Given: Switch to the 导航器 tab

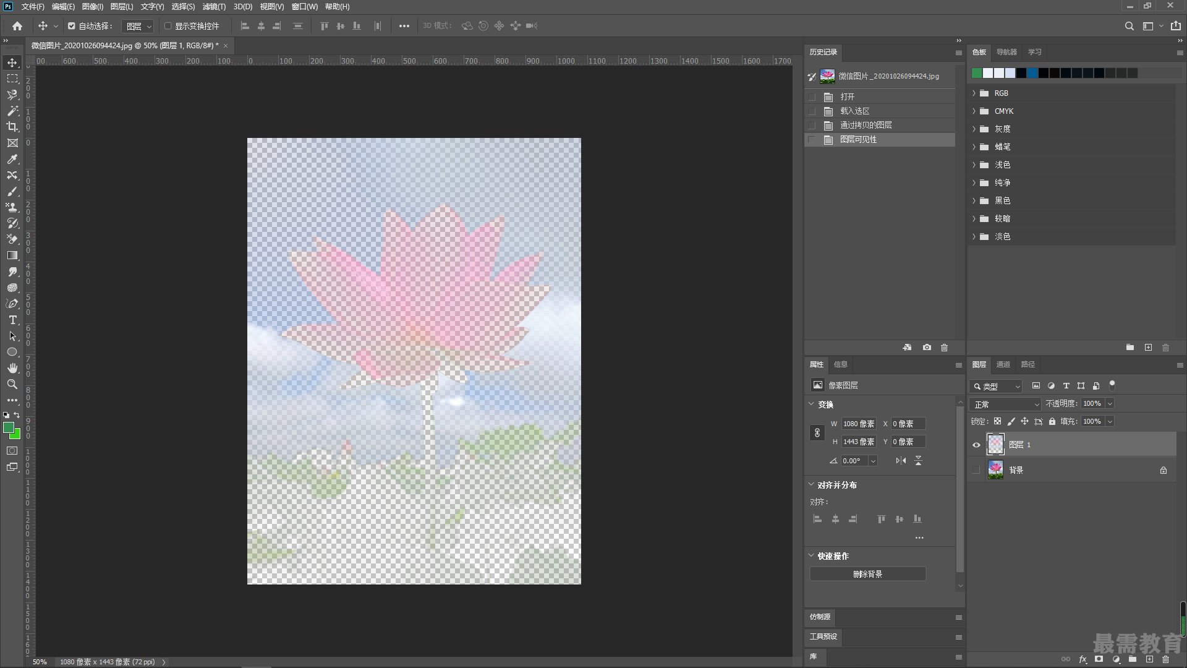Looking at the screenshot, I should click(x=1006, y=52).
